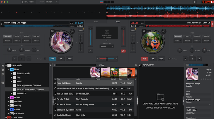The width and height of the screenshot is (214, 119).
Task: Click the master video film icon
Action: [x=107, y=31]
